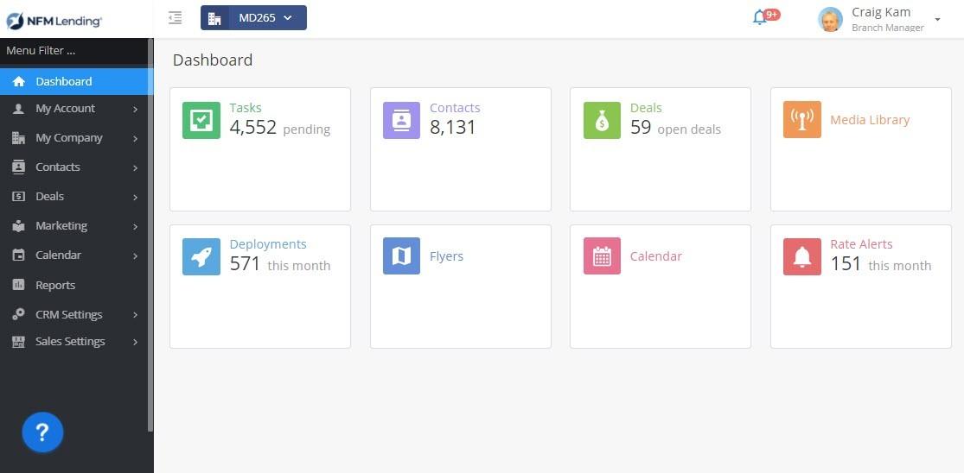Image resolution: width=964 pixels, height=473 pixels.
Task: Open the Deployments link
Action: point(268,244)
